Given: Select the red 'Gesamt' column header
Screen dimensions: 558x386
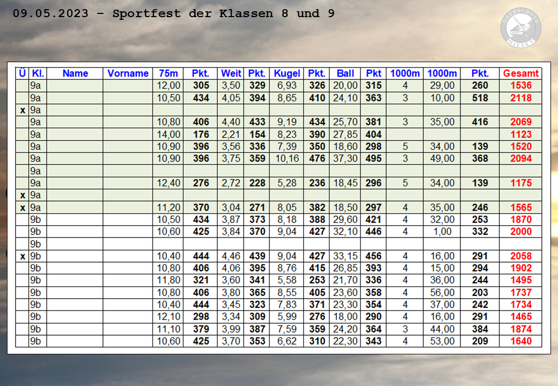Looking at the screenshot, I should [520, 73].
